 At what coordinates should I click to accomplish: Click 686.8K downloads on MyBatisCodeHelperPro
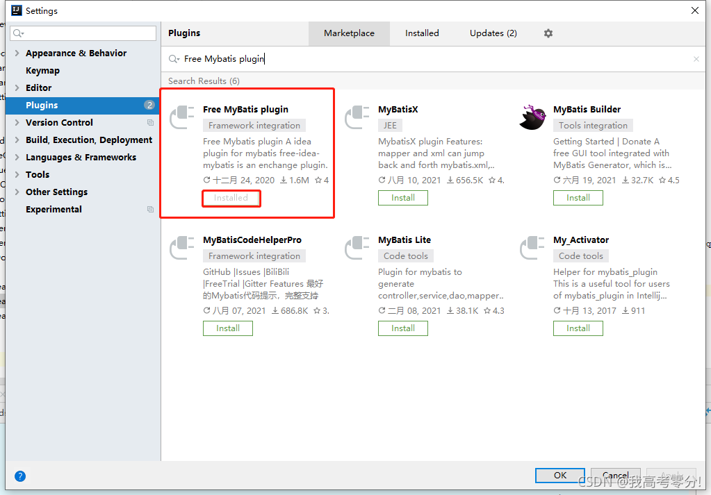click(x=290, y=311)
